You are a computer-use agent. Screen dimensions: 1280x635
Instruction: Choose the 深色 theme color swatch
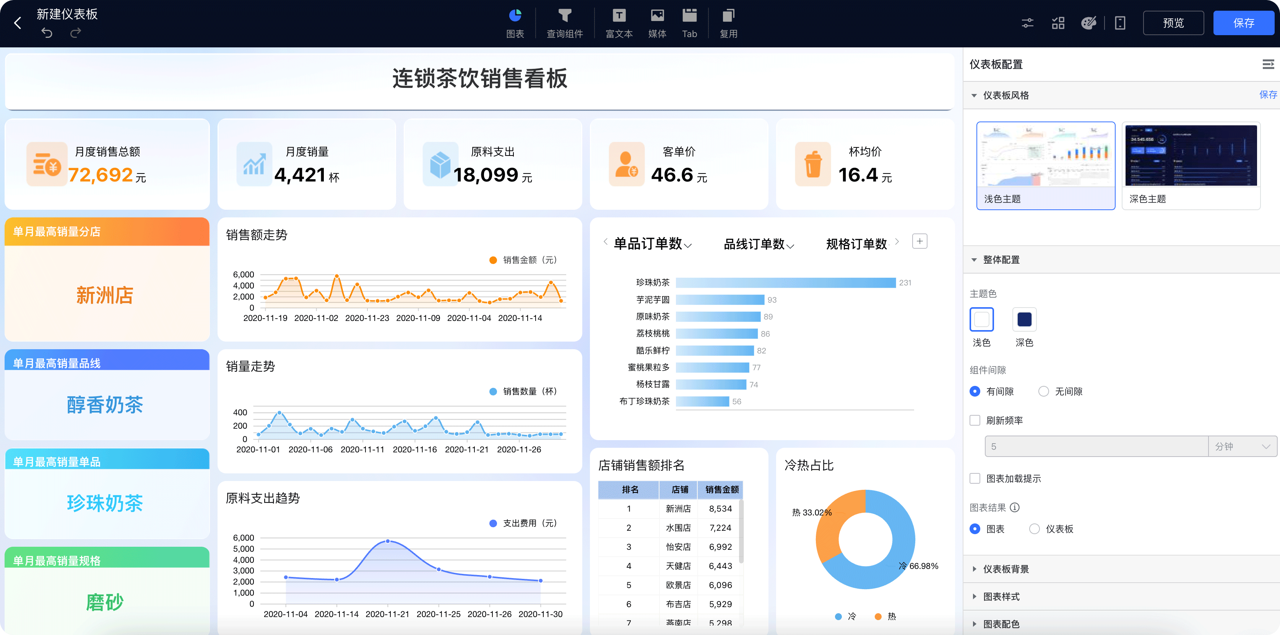1024,319
